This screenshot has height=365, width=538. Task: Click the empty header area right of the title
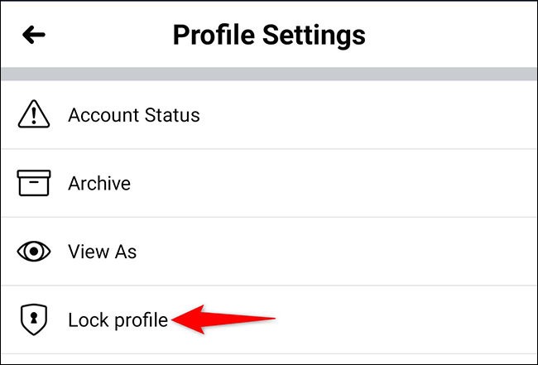(x=455, y=36)
